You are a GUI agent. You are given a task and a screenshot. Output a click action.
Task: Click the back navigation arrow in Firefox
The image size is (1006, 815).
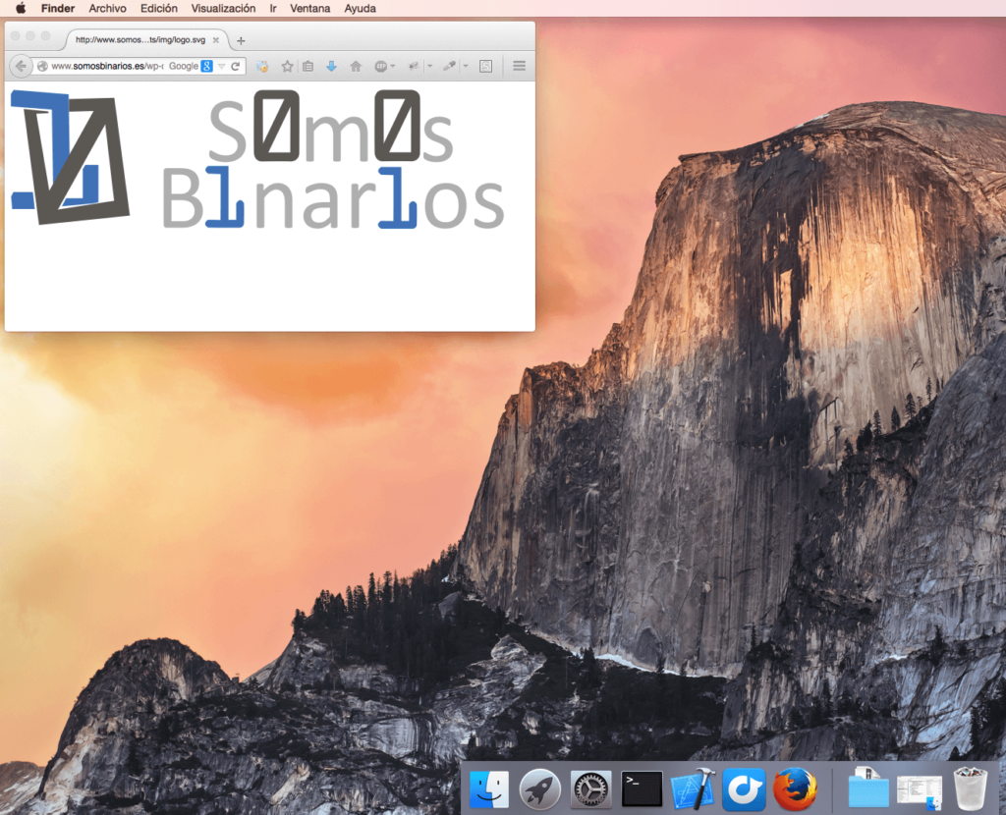20,66
